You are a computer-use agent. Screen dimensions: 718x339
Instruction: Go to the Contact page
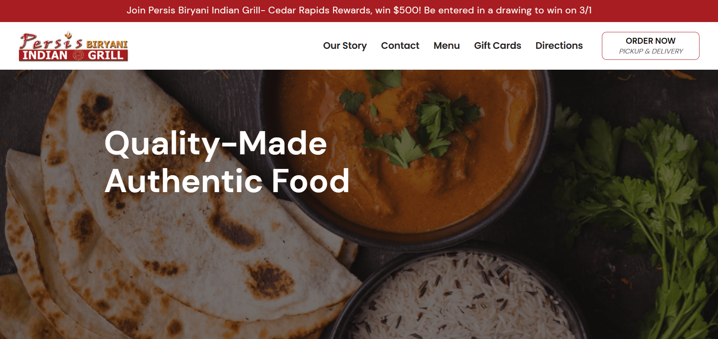400,46
